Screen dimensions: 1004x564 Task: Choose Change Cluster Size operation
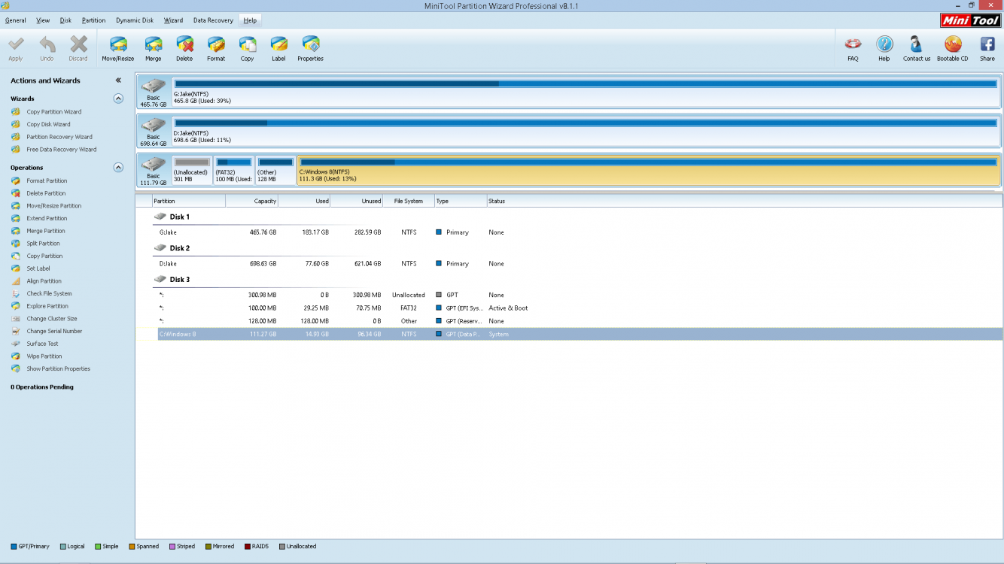pyautogui.click(x=52, y=319)
